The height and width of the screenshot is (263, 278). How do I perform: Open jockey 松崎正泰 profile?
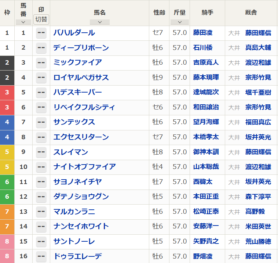[x=206, y=211]
